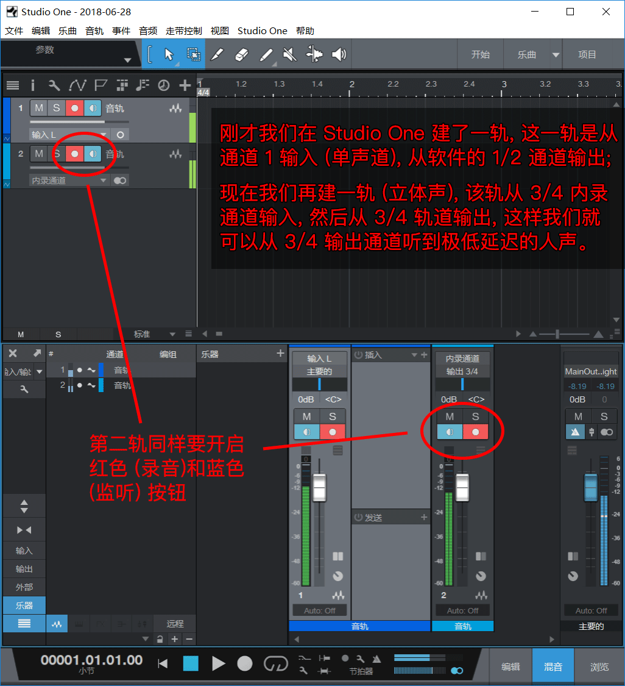
Task: Open track 2 内录通道 input dropdown
Action: [x=69, y=180]
